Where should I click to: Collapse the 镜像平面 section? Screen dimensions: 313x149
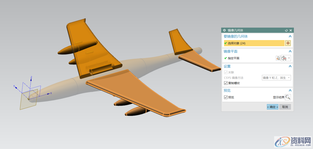click(290, 51)
